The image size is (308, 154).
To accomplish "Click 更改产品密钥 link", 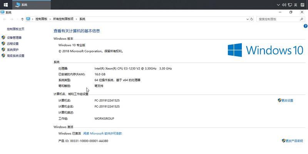I will [x=294, y=141].
